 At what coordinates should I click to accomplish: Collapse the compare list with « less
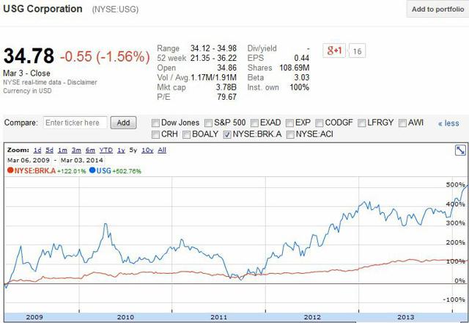(x=448, y=123)
